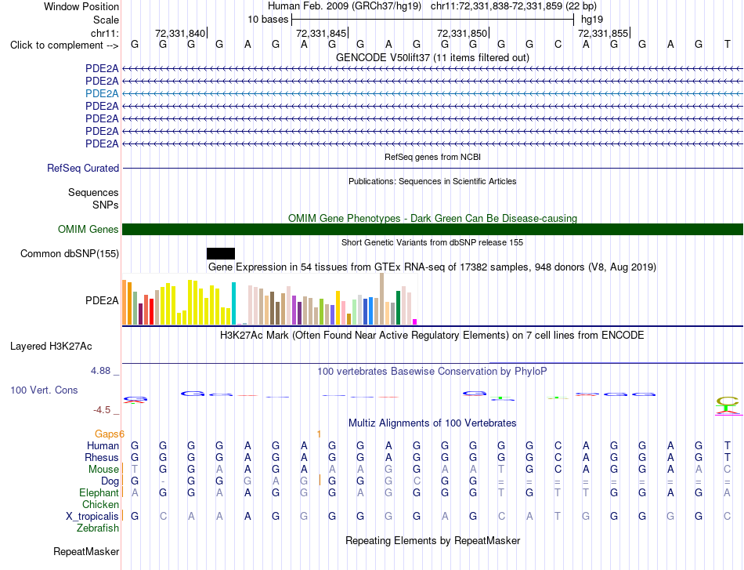Open the first PDE2A transcript label
This screenshot has width=744, height=570.
click(102, 68)
